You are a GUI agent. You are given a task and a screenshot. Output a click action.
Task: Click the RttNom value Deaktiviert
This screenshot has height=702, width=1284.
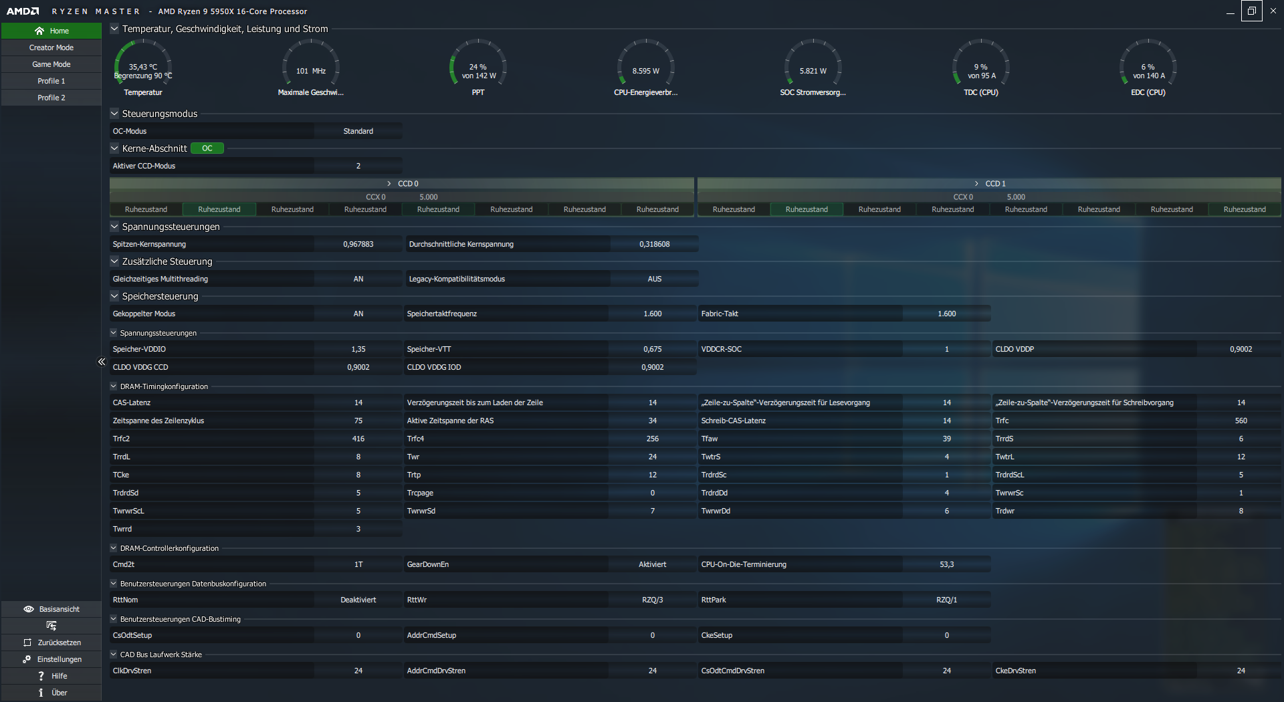coord(358,600)
